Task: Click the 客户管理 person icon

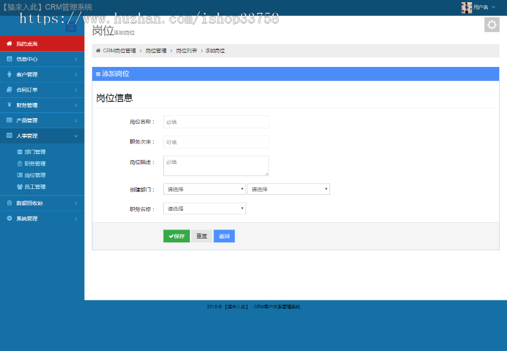Action: [x=9, y=74]
